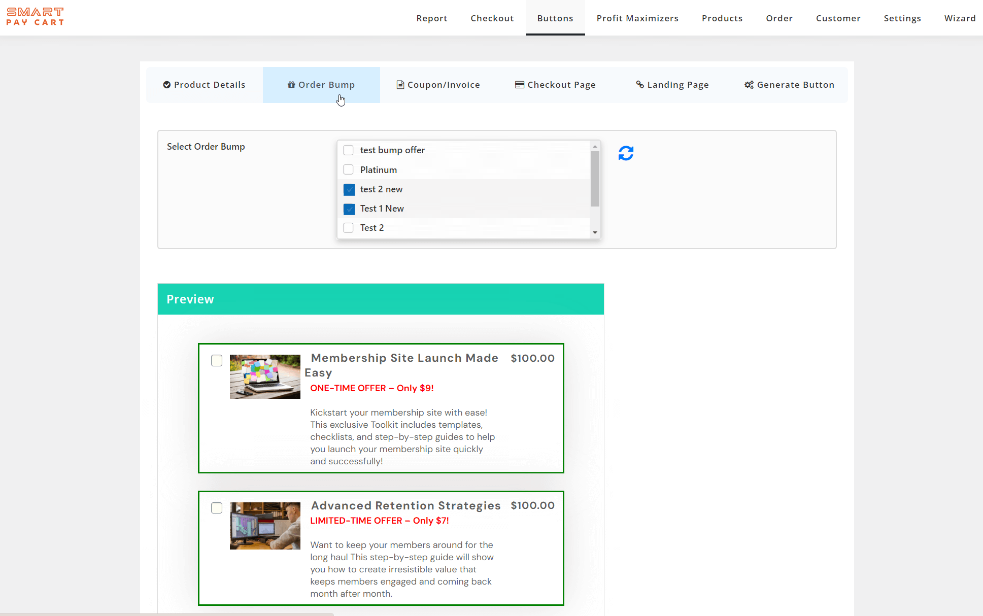Refresh the order bump list

pyautogui.click(x=626, y=153)
